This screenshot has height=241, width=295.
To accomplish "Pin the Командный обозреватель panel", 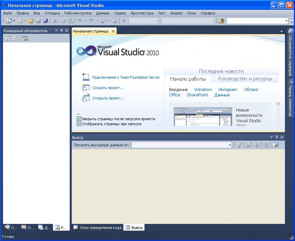I will coord(62,30).
